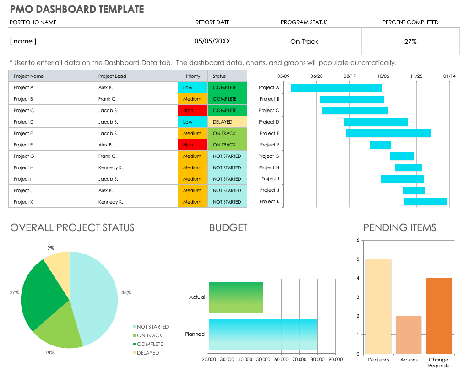Select the 27% percent completed cell
The width and height of the screenshot is (469, 383).
(x=410, y=42)
